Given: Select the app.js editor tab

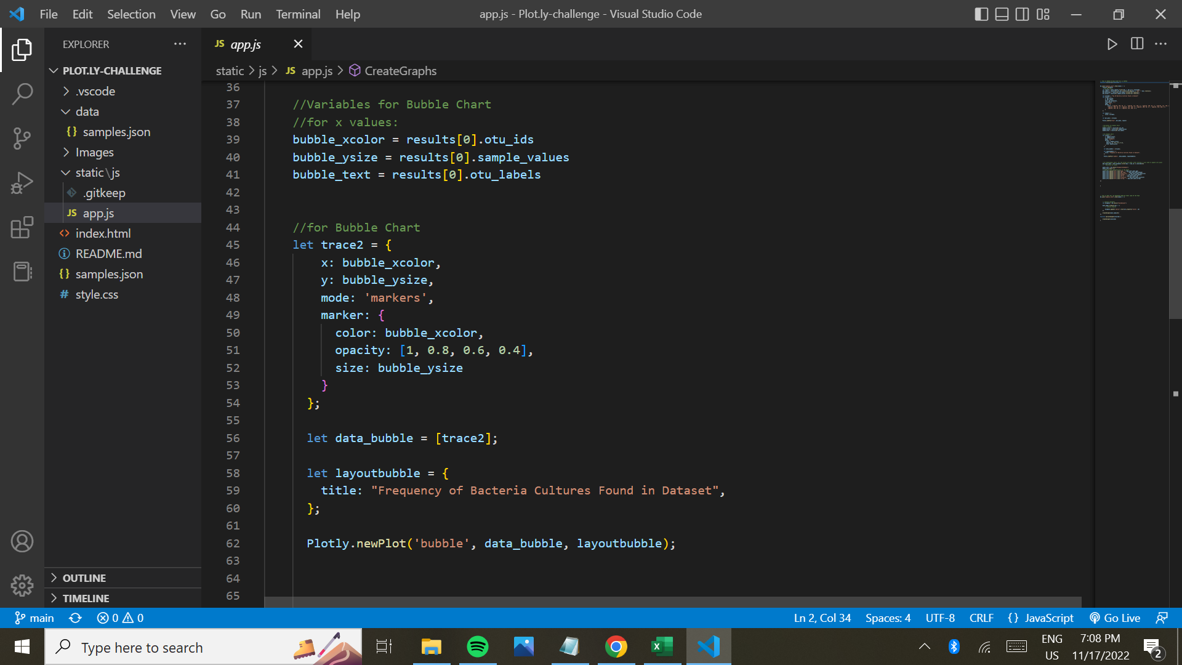Looking at the screenshot, I should click(x=244, y=44).
